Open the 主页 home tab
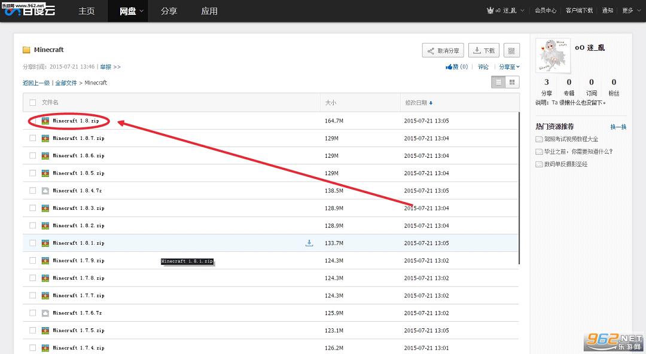The width and height of the screenshot is (646, 354). pyautogui.click(x=87, y=11)
